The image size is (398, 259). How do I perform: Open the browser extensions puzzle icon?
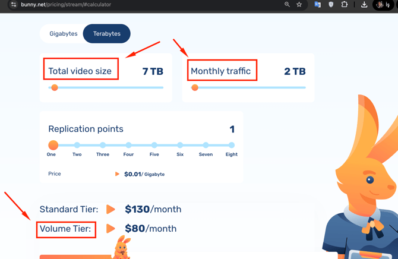345,5
